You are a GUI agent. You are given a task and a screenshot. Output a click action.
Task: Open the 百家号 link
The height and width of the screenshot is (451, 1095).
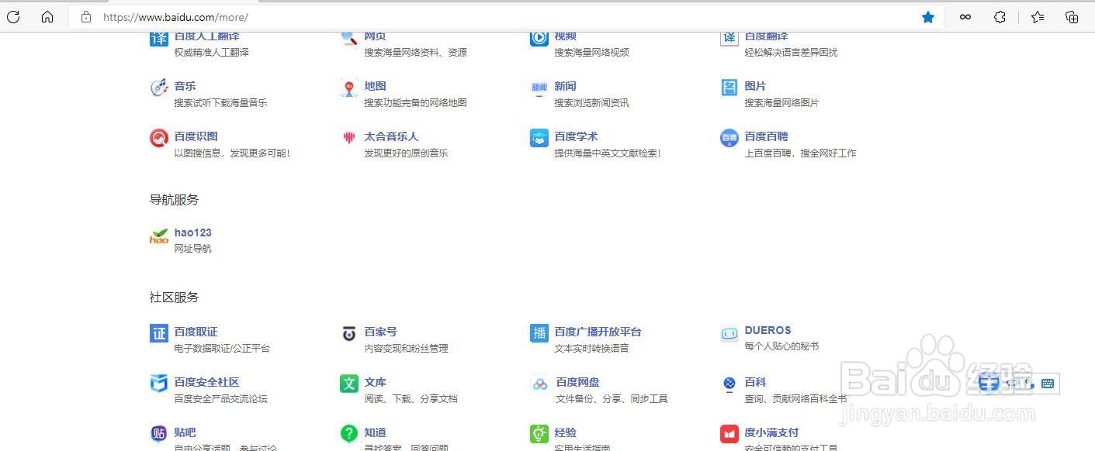(x=380, y=332)
